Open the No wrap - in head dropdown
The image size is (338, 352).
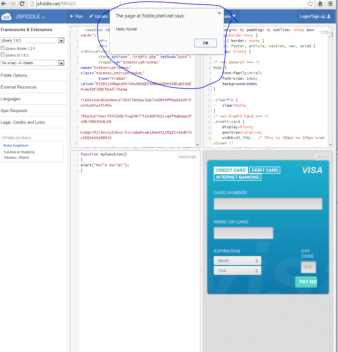33,63
